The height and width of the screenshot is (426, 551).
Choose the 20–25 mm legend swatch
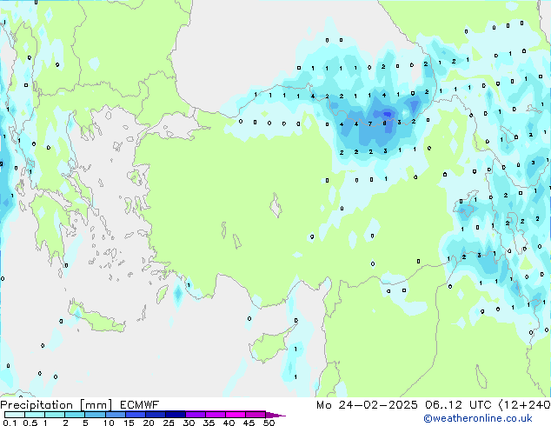click(155, 415)
